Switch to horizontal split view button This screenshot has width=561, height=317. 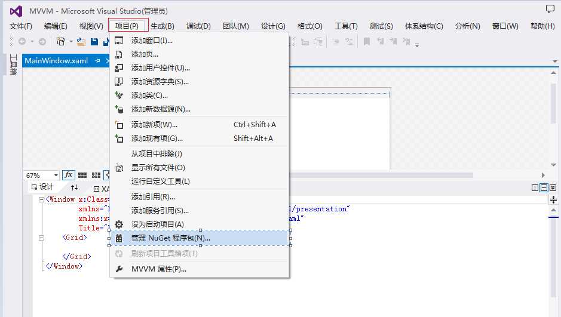click(544, 187)
